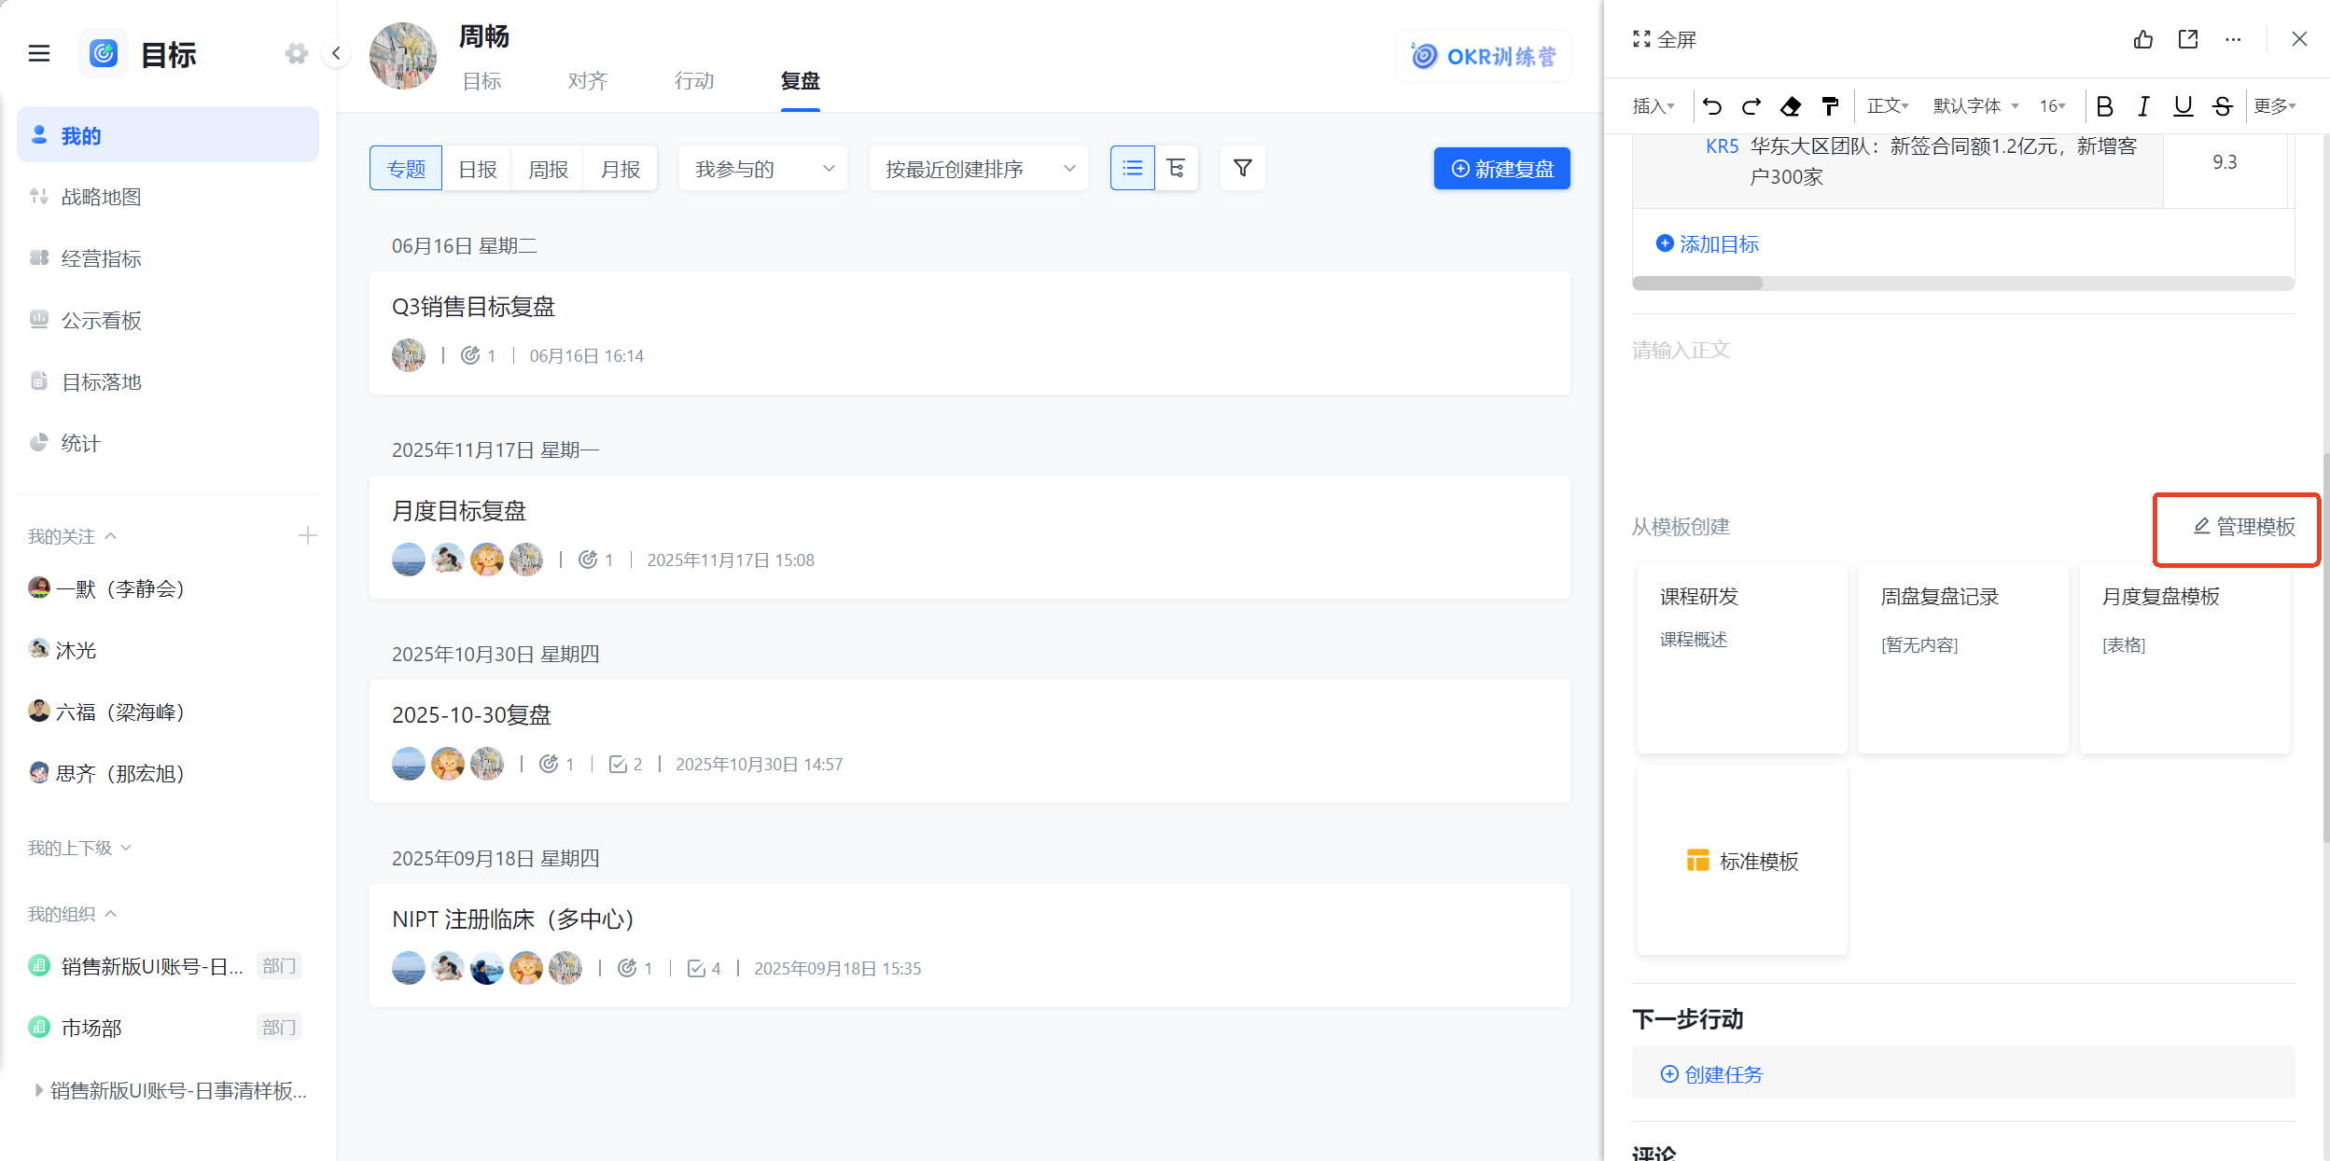Open the Q3销售目标复盘 review
2330x1161 pixels.
(x=970, y=333)
